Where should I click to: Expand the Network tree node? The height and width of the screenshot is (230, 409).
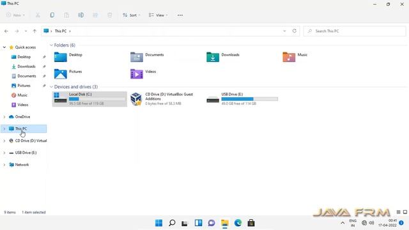pos(4,165)
